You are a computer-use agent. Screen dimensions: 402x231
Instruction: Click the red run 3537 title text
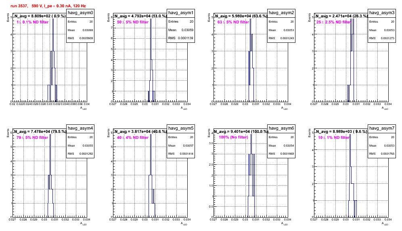[x=48, y=6]
